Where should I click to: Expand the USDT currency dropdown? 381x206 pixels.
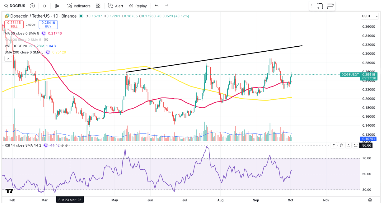tap(370, 16)
